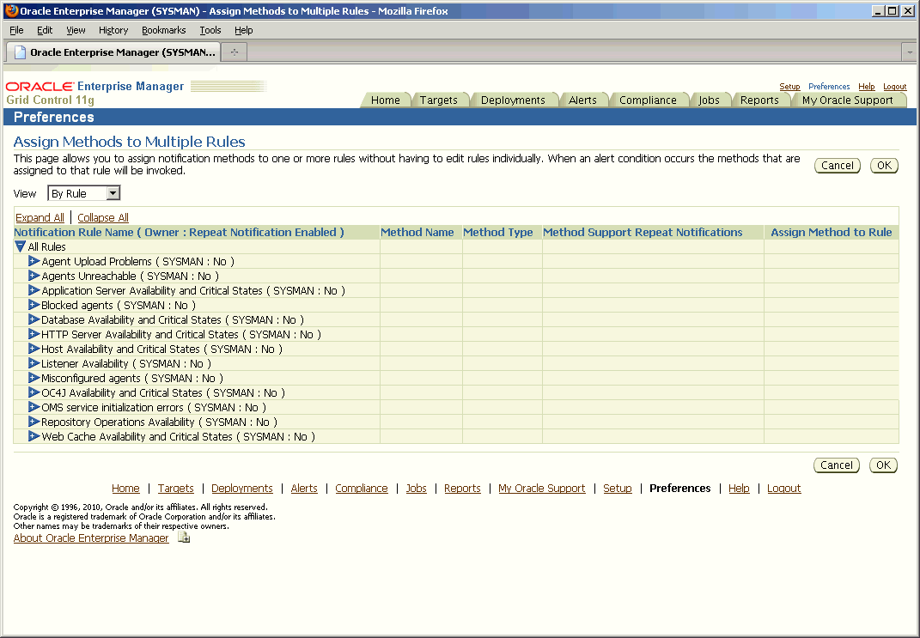Expand Host Availability and Critical States

pos(34,349)
